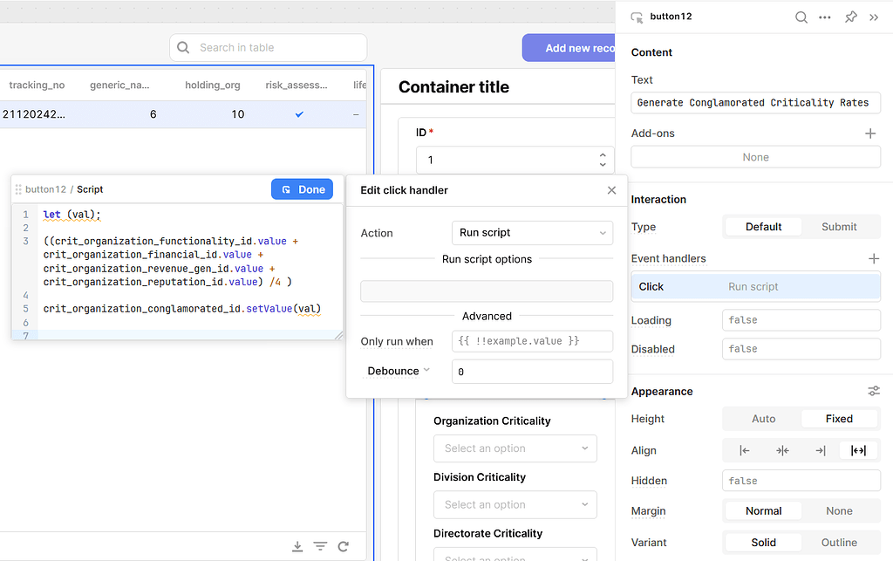Screen dimensions: 893x561
Task: Sort by tracking_no column header
Action: [37, 85]
